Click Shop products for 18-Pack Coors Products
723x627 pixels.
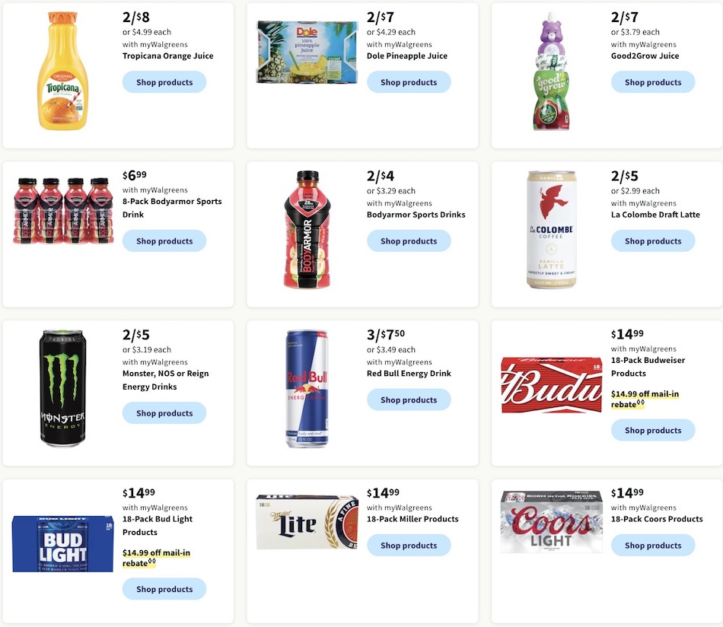[x=653, y=545]
